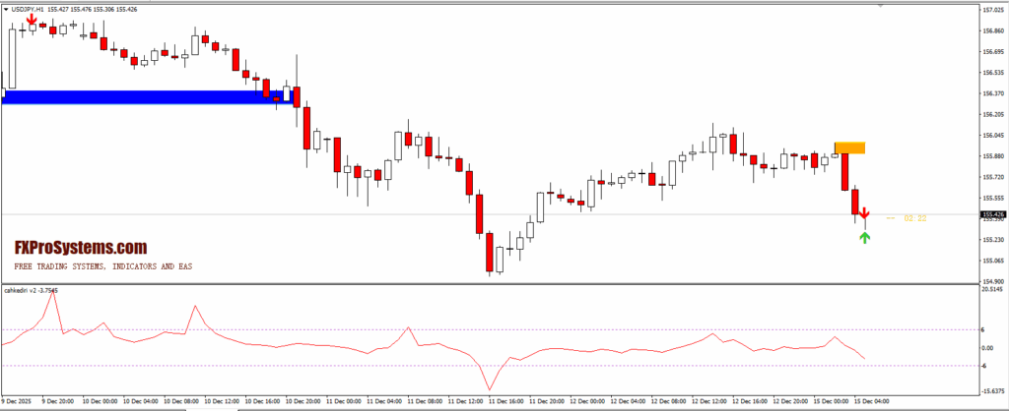
Task: Click the highest indicator peak near 9 Dec 20:00
Action: 53,294
